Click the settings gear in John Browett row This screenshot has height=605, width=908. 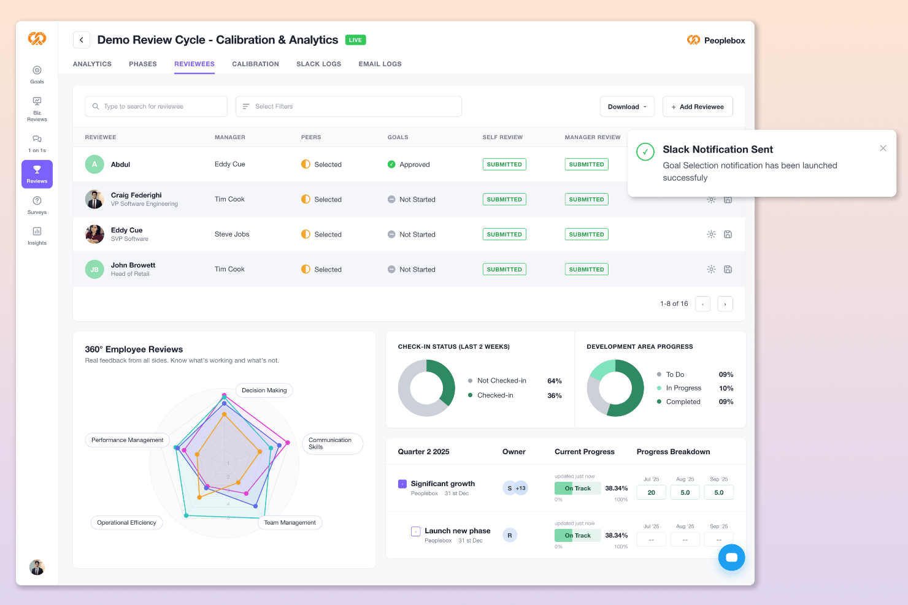click(x=711, y=269)
